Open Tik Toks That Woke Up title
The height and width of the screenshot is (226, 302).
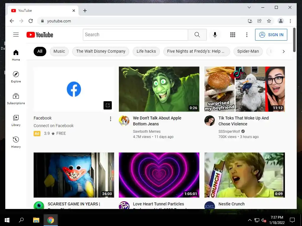coord(243,121)
